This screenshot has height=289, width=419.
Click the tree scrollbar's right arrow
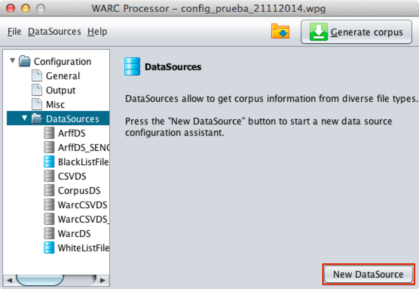pyautogui.click(x=102, y=280)
